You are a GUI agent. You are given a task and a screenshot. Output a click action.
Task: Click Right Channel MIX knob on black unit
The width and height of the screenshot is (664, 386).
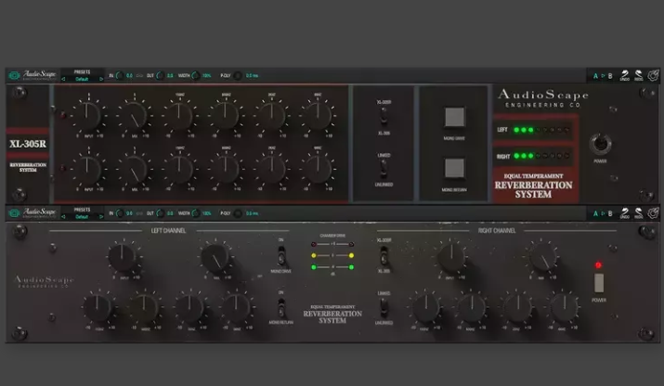click(542, 257)
